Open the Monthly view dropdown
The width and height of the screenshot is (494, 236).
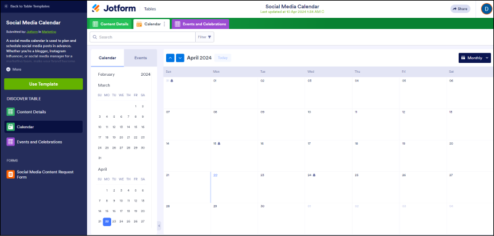[474, 58]
